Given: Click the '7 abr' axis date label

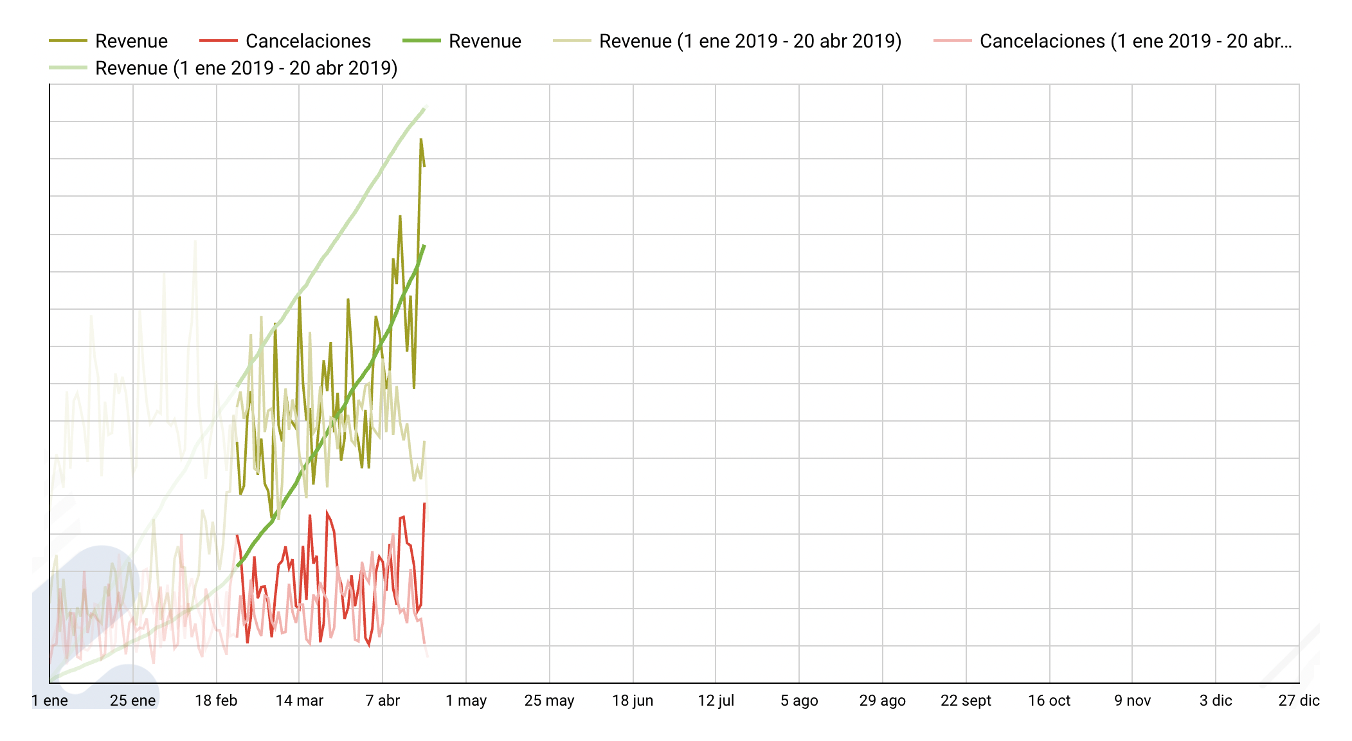Looking at the screenshot, I should (383, 701).
